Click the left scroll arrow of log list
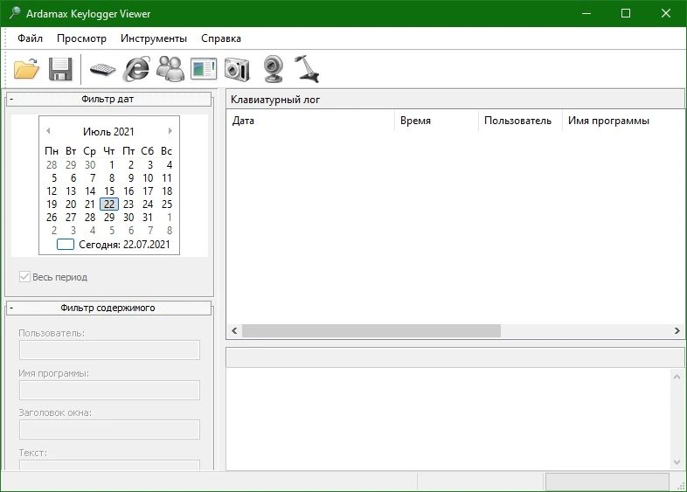 point(234,331)
